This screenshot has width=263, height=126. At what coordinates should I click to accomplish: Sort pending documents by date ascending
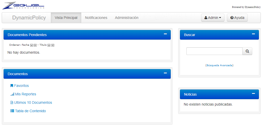32,45
